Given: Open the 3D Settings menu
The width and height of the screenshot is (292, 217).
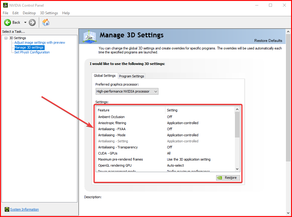Looking at the screenshot, I should pos(49,13).
